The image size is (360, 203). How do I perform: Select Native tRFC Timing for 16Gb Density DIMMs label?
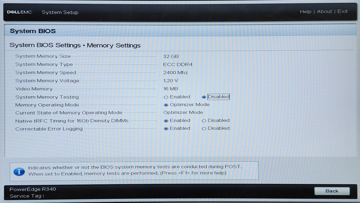pyautogui.click(x=72, y=121)
